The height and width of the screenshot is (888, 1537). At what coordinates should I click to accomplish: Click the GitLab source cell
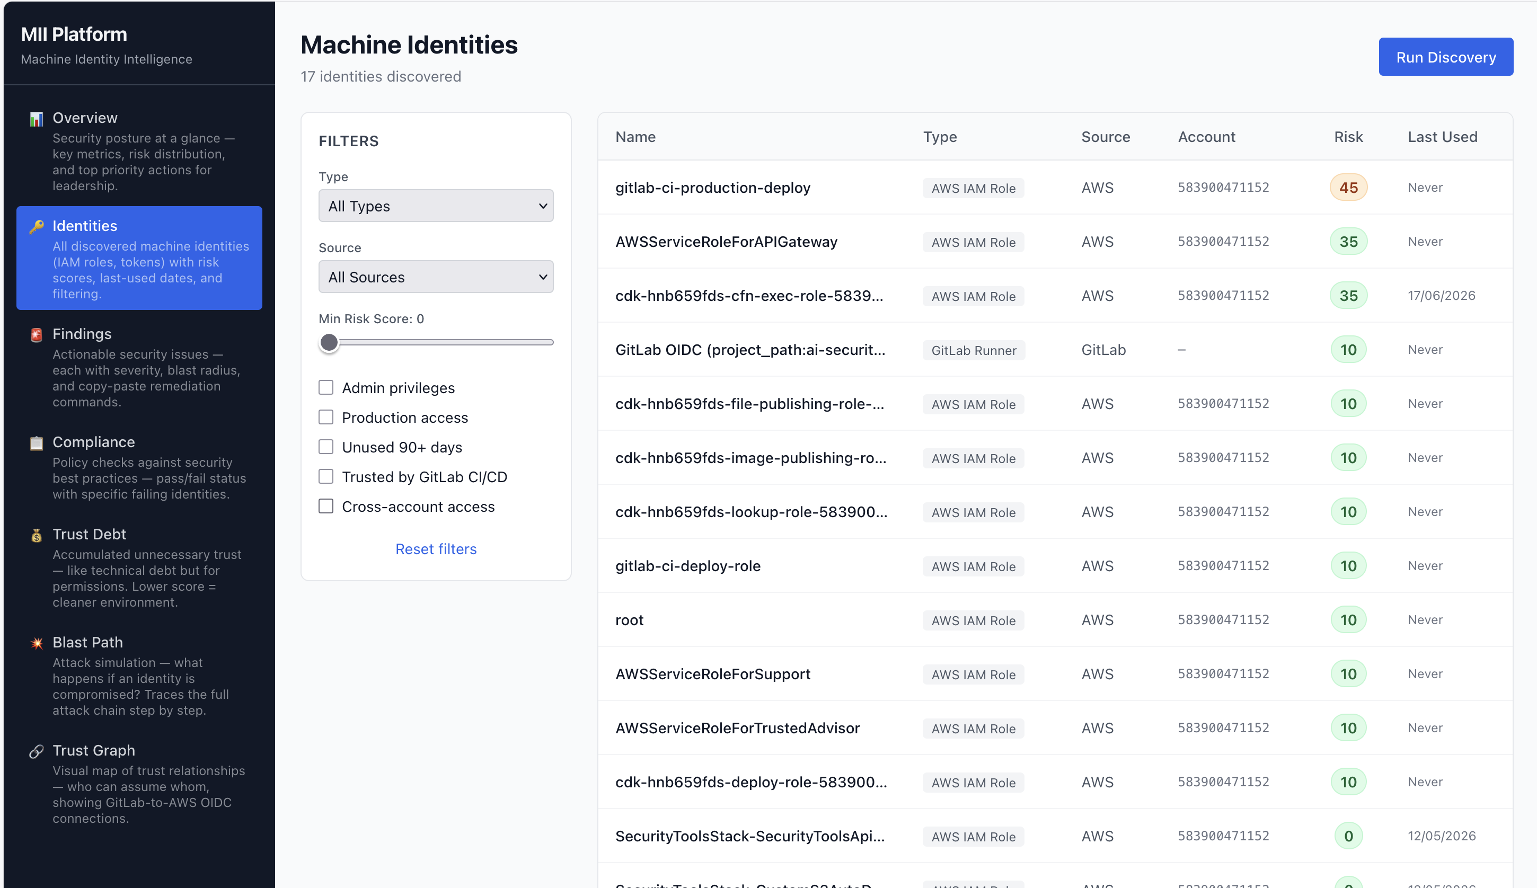point(1103,350)
